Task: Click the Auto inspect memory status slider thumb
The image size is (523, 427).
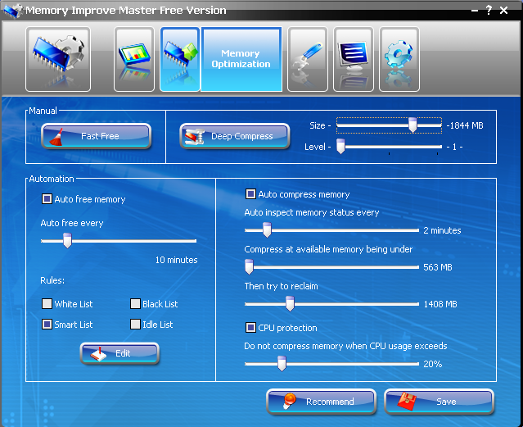Action: pos(267,230)
